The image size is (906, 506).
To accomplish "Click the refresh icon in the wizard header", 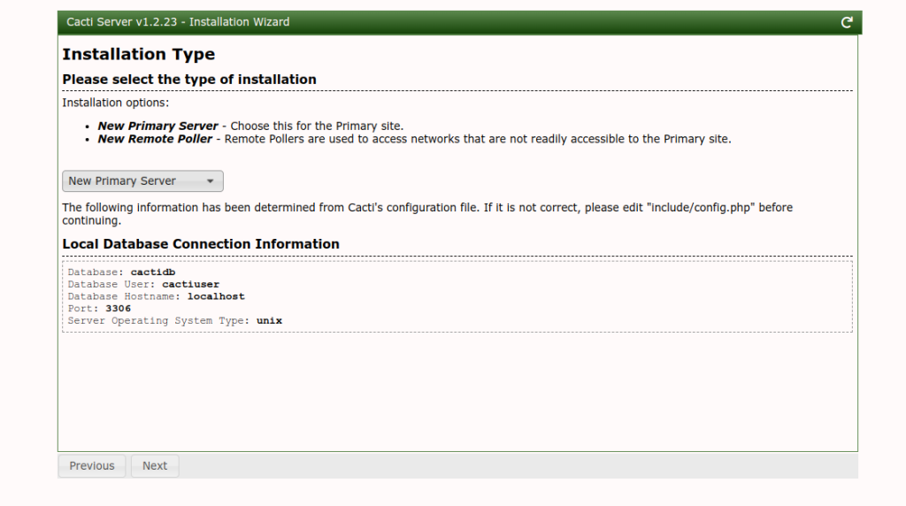I will click(x=847, y=22).
